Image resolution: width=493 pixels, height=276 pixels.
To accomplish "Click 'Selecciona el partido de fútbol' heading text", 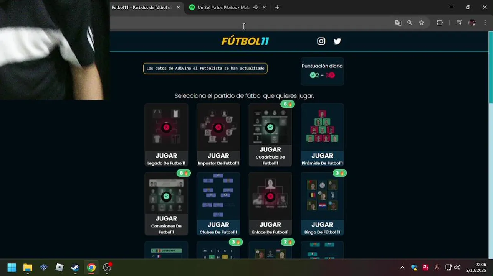I will click(244, 96).
